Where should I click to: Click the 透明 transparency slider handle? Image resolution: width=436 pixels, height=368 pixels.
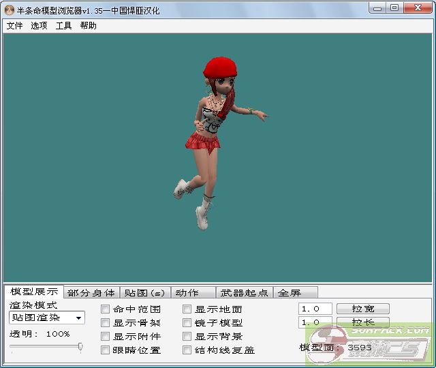click(x=80, y=347)
